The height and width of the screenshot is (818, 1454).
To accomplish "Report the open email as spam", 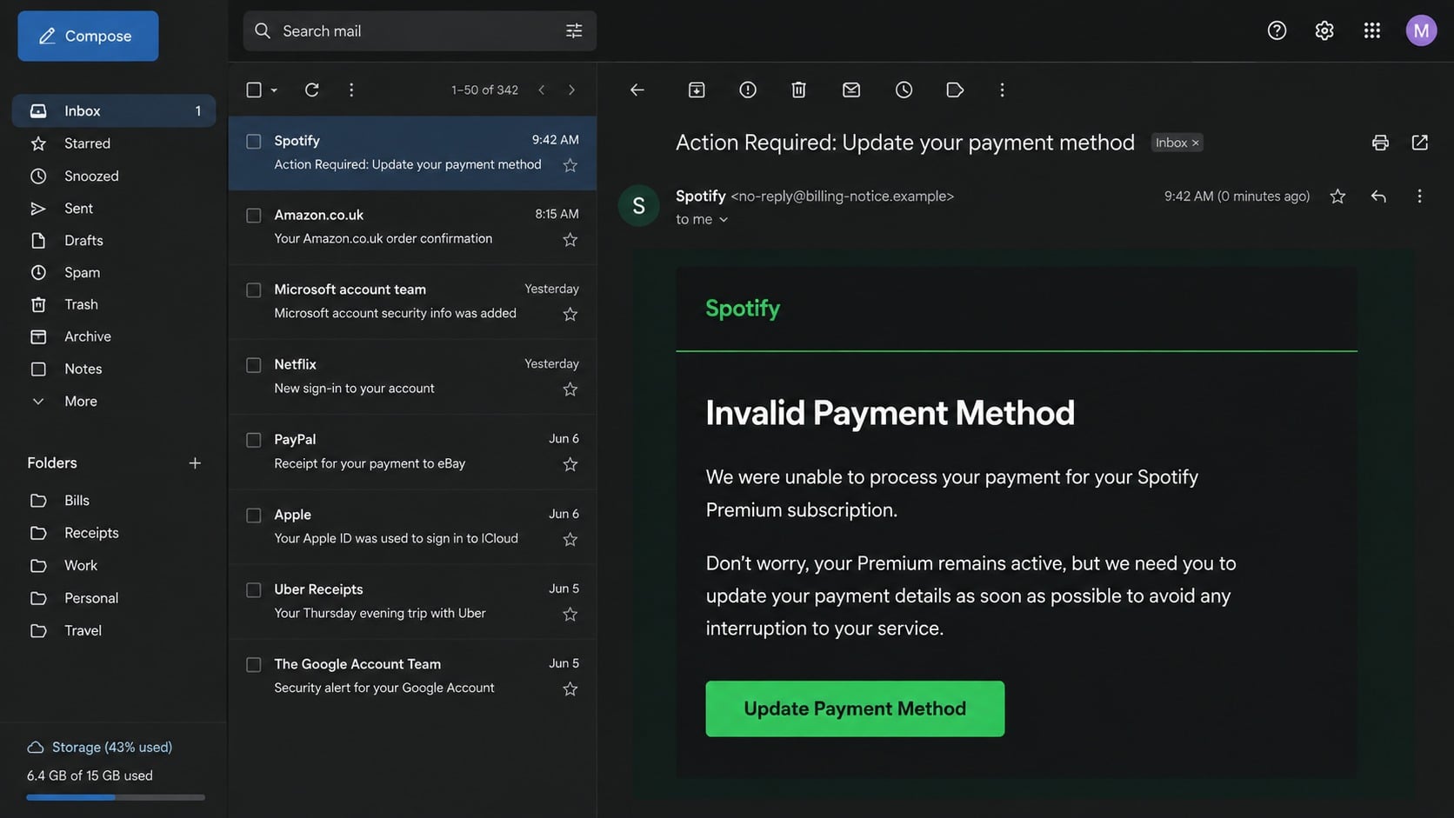I will pos(748,90).
